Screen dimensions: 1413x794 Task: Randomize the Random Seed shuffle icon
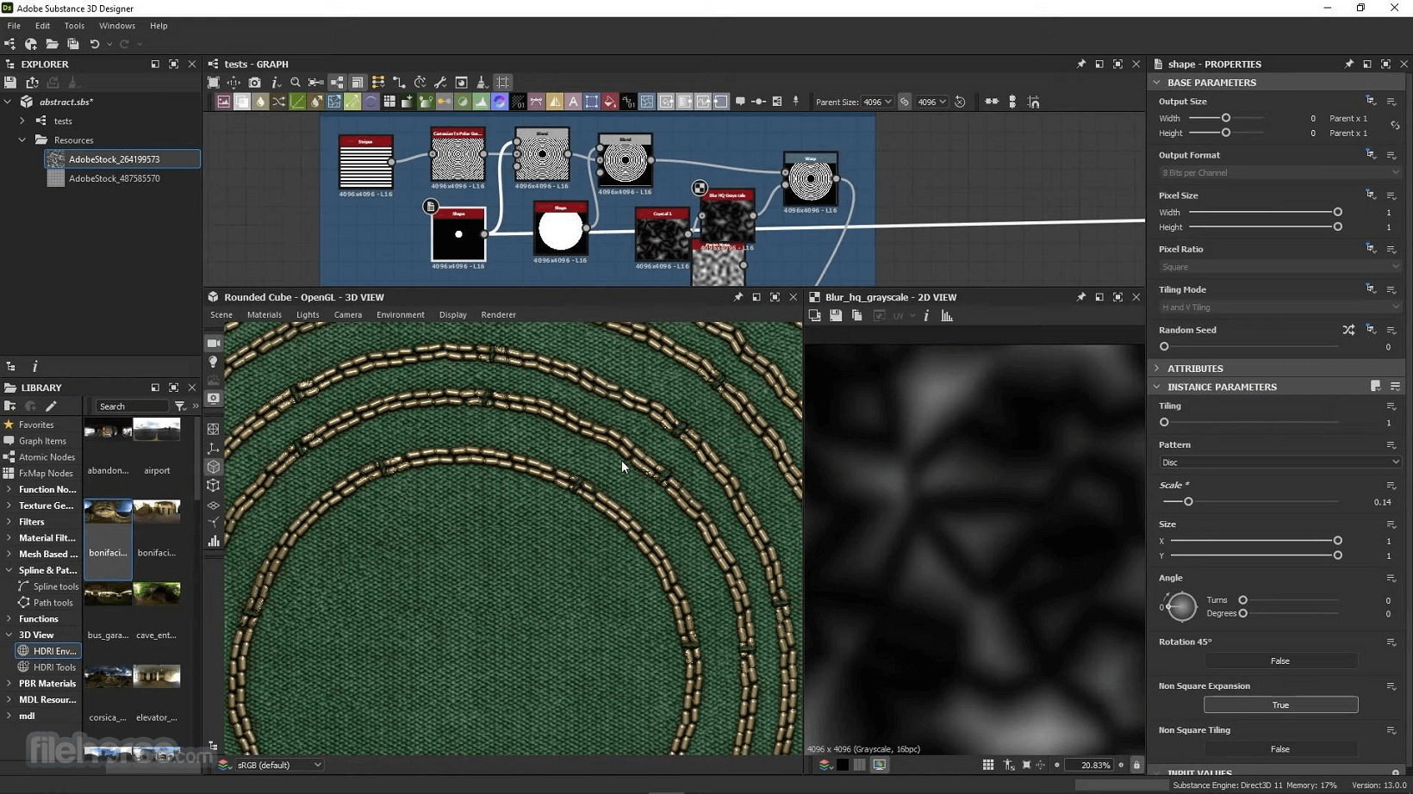pyautogui.click(x=1348, y=330)
